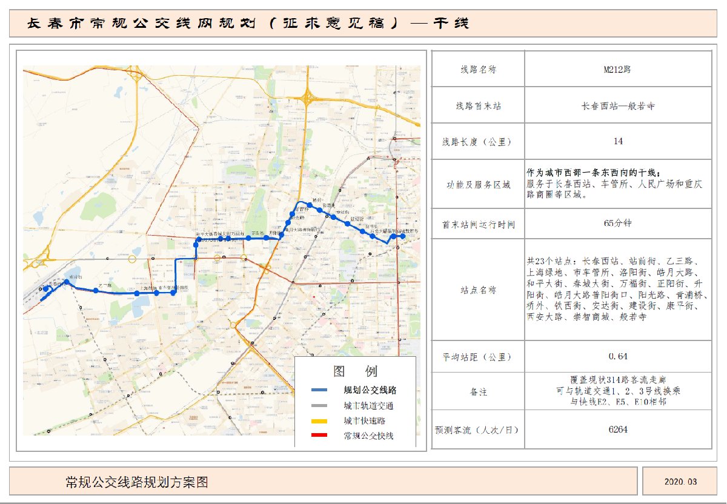Click the 首末站间运行时间 header cell
The height and width of the screenshot is (504, 727).
[478, 224]
